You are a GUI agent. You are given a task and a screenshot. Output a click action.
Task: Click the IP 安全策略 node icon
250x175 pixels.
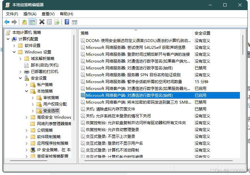coord(33,150)
